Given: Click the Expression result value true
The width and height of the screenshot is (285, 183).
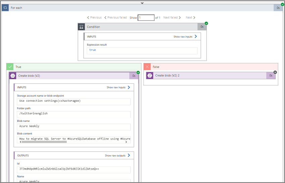Looking at the screenshot, I should point(93,50).
